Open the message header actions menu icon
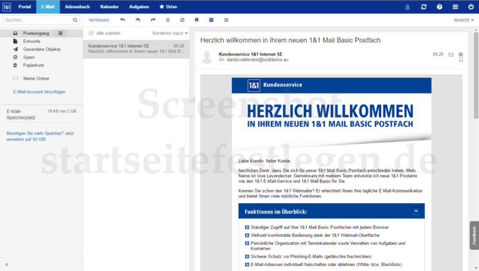 click(x=461, y=55)
